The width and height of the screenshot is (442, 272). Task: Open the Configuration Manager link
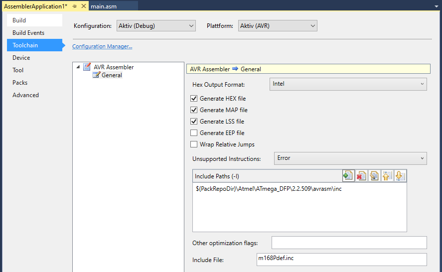pos(102,46)
